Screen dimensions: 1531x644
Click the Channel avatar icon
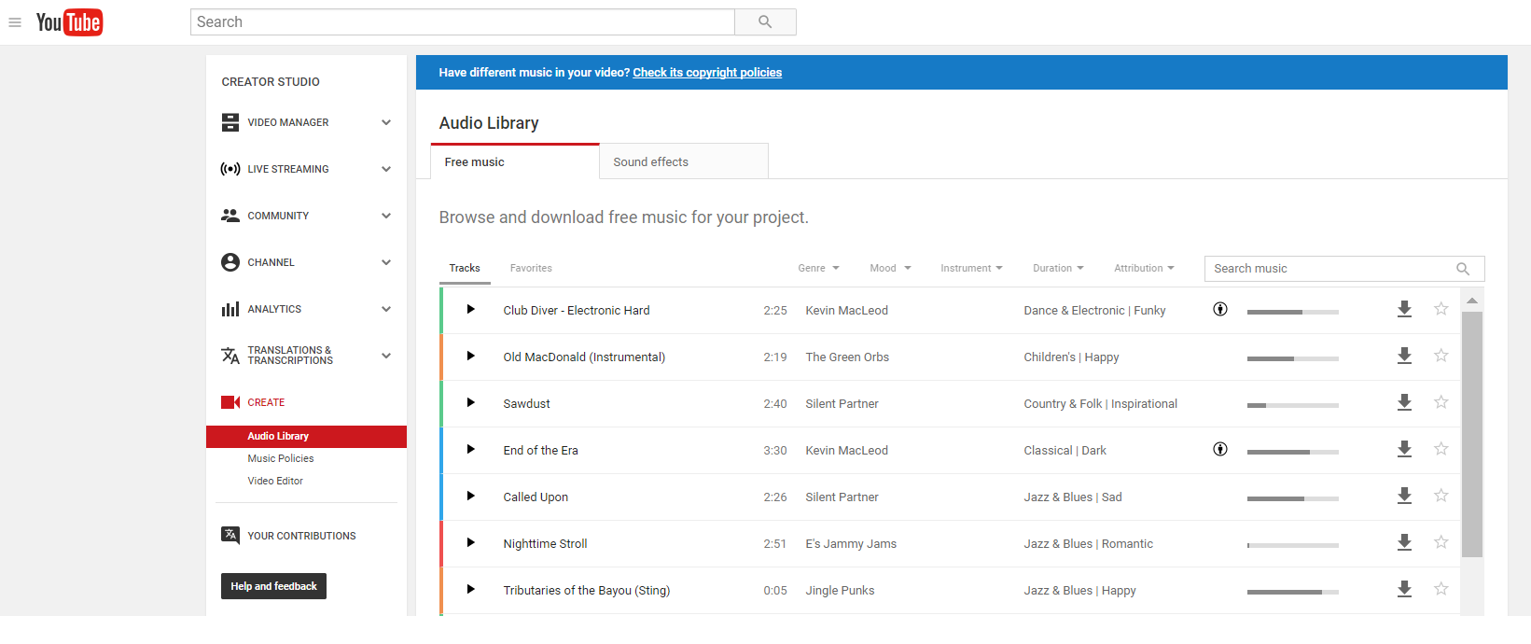click(230, 262)
